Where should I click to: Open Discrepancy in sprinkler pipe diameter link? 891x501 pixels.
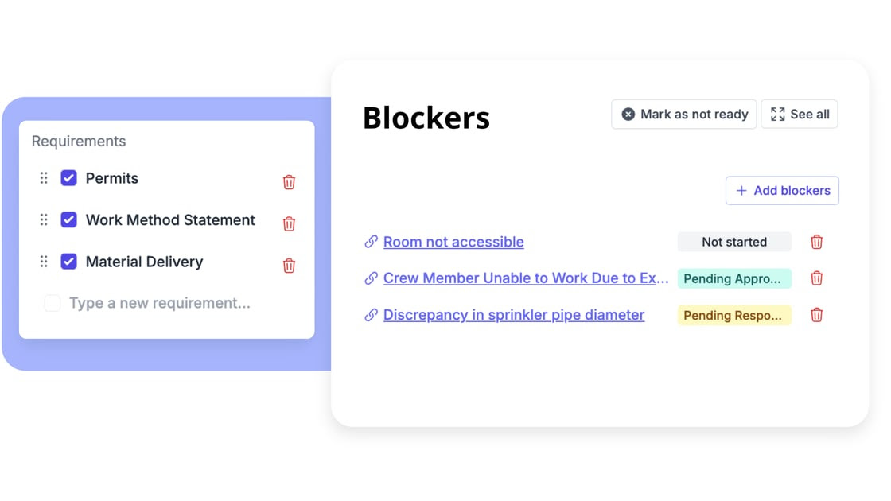coord(514,315)
